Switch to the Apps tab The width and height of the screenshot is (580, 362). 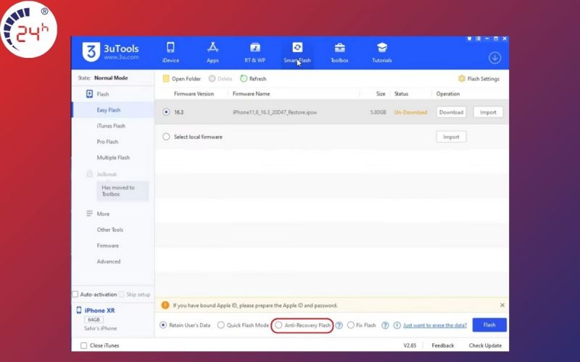(212, 52)
